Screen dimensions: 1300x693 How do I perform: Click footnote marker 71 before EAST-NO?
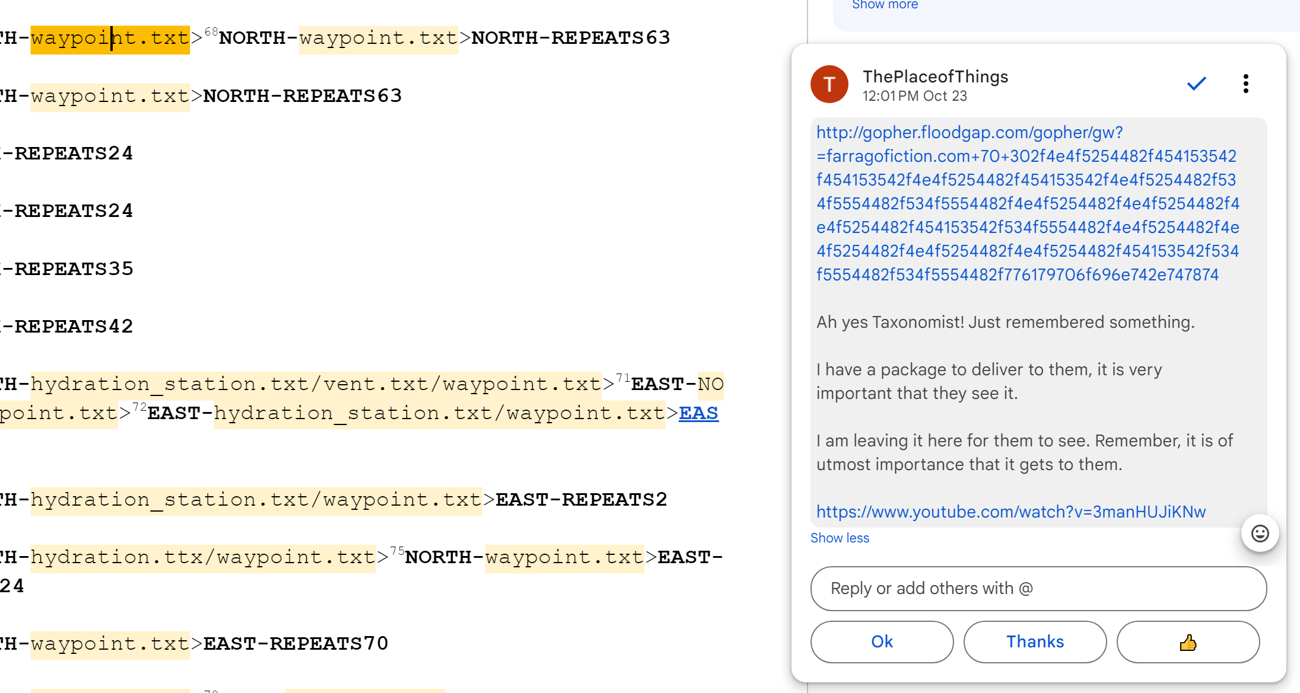[x=622, y=378]
